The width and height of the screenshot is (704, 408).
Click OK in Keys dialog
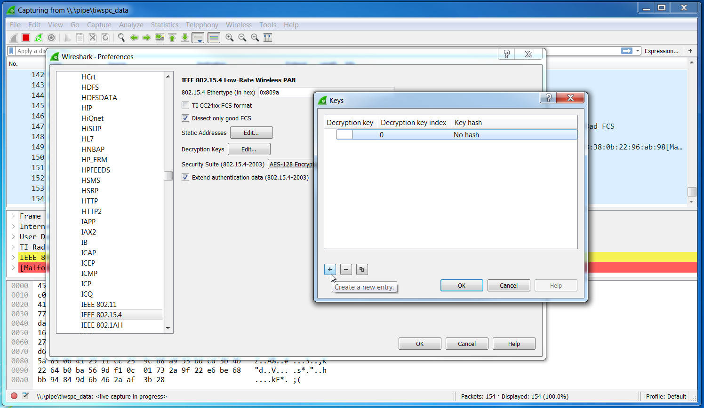462,285
